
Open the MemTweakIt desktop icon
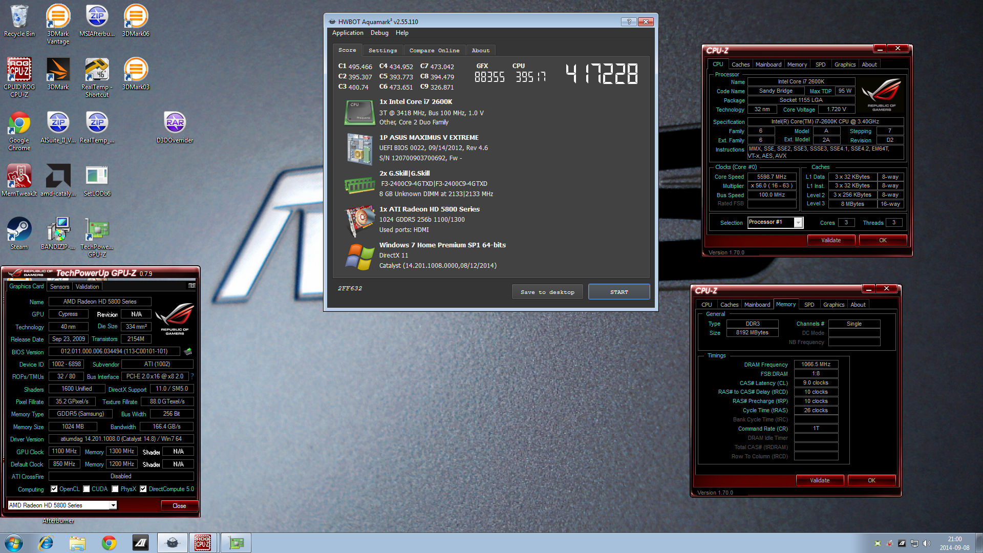pos(19,180)
